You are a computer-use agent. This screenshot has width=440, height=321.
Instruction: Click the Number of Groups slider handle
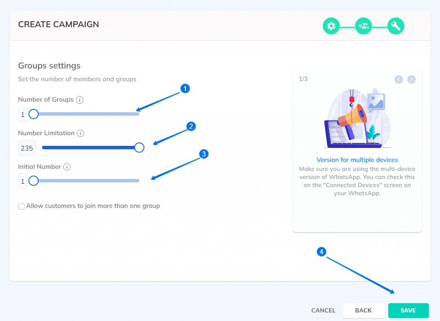(34, 114)
